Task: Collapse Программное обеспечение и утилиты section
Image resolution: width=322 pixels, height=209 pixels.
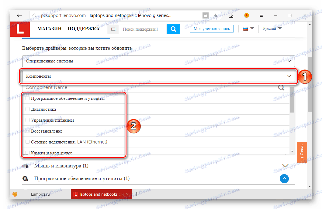Action: click(284, 179)
